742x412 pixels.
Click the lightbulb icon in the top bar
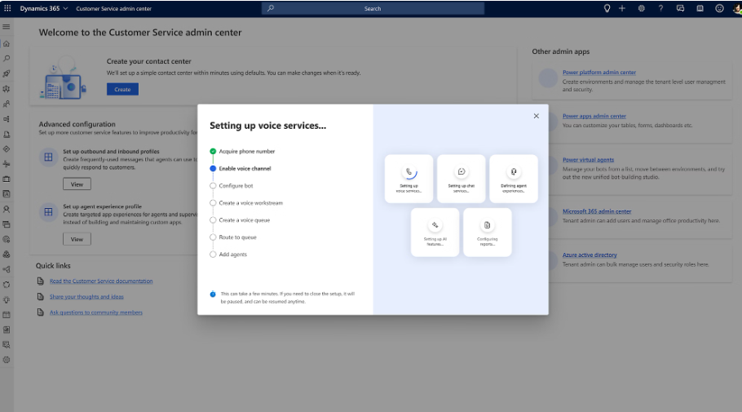(x=607, y=8)
